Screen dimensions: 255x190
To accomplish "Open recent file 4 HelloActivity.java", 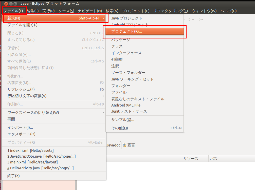I will 54,168.
